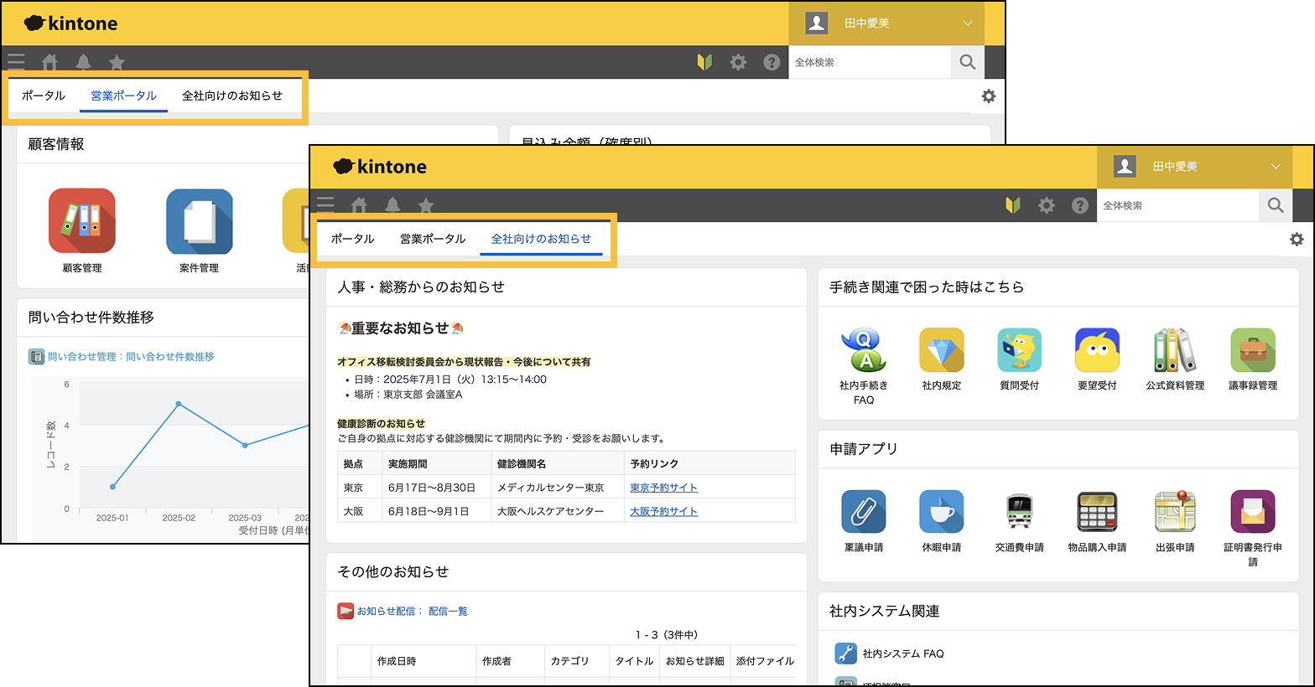Open the 社内手続きFAQ app icon

pos(863,351)
